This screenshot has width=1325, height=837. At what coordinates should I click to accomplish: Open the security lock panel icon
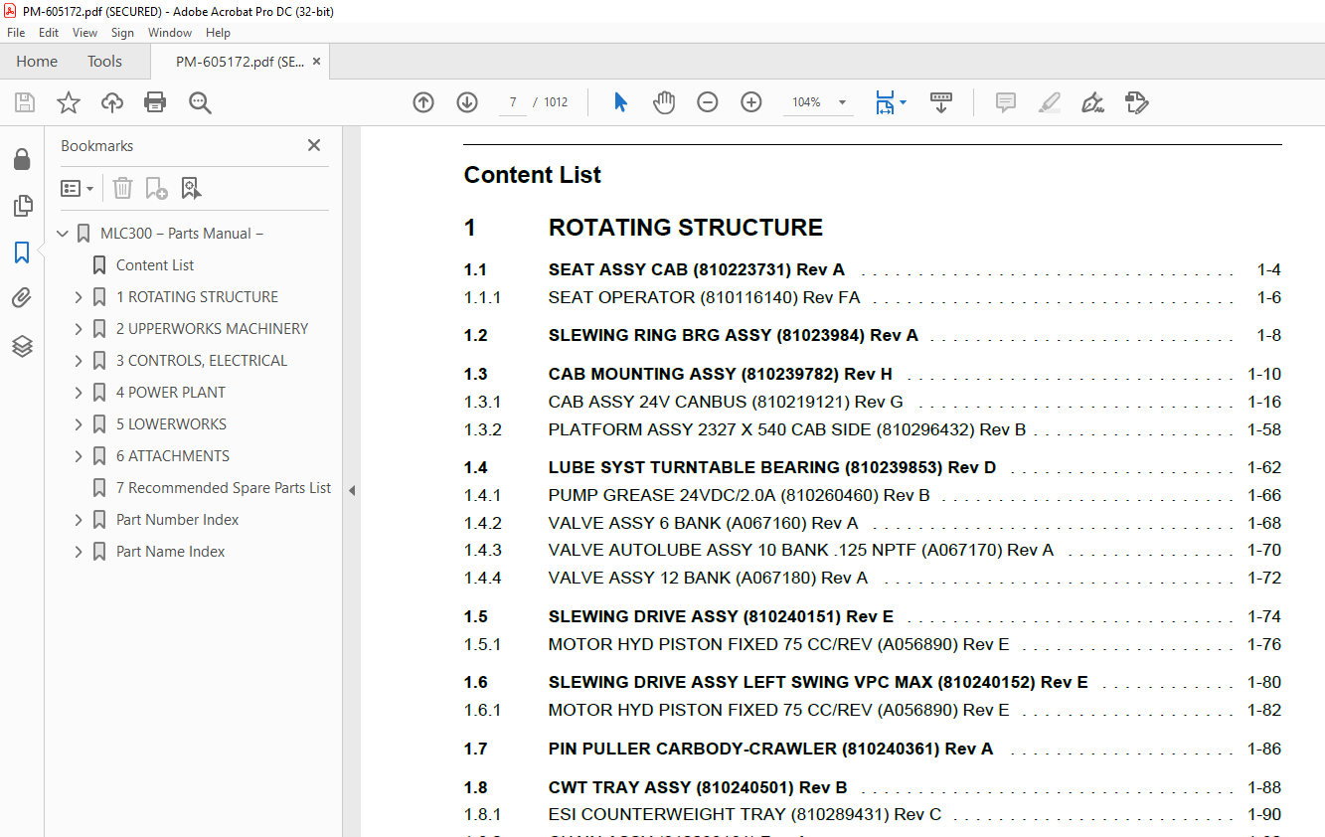22,160
